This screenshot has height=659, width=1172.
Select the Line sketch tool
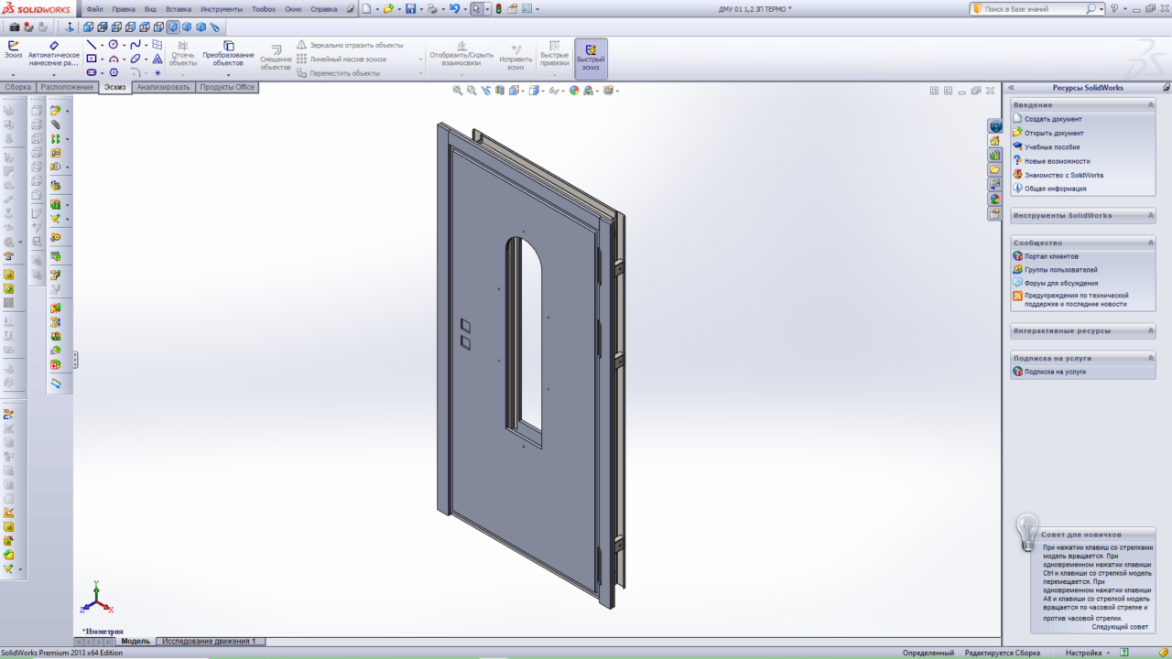click(91, 45)
